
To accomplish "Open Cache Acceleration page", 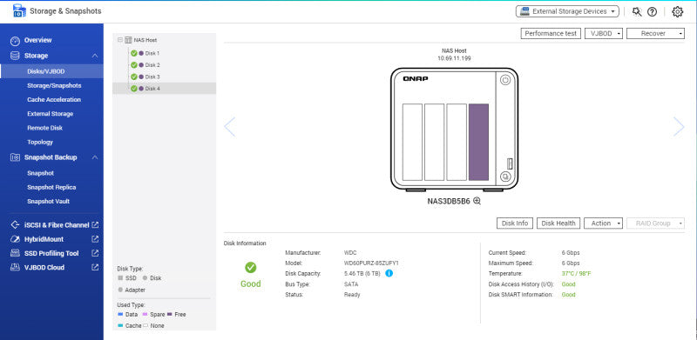I will click(54, 100).
